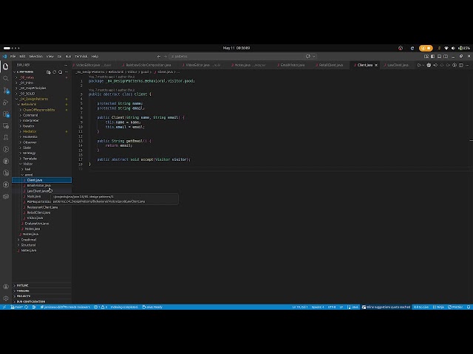Click New Folder icon in Explorer header
The image size is (473, 354).
tap(49, 72)
